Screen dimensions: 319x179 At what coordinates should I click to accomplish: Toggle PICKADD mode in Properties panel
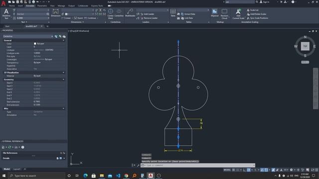click(56, 36)
